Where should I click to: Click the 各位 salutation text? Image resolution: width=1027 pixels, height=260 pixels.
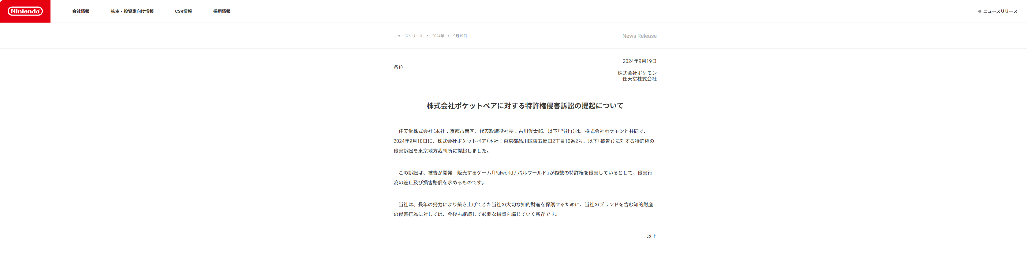(398, 67)
